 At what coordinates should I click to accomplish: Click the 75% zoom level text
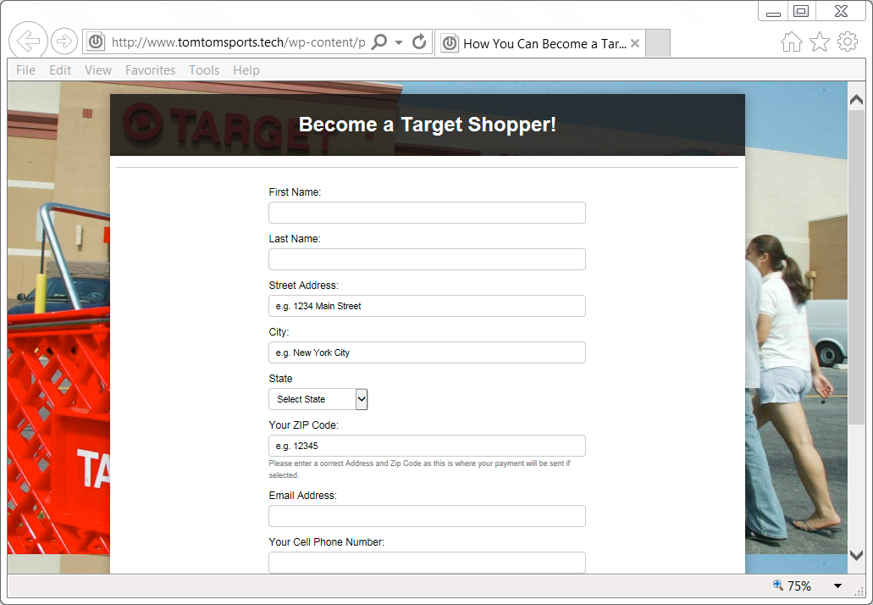799,586
